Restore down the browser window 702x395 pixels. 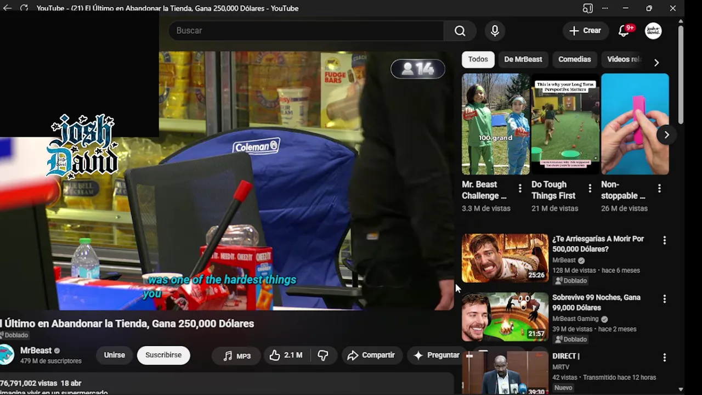click(x=649, y=8)
